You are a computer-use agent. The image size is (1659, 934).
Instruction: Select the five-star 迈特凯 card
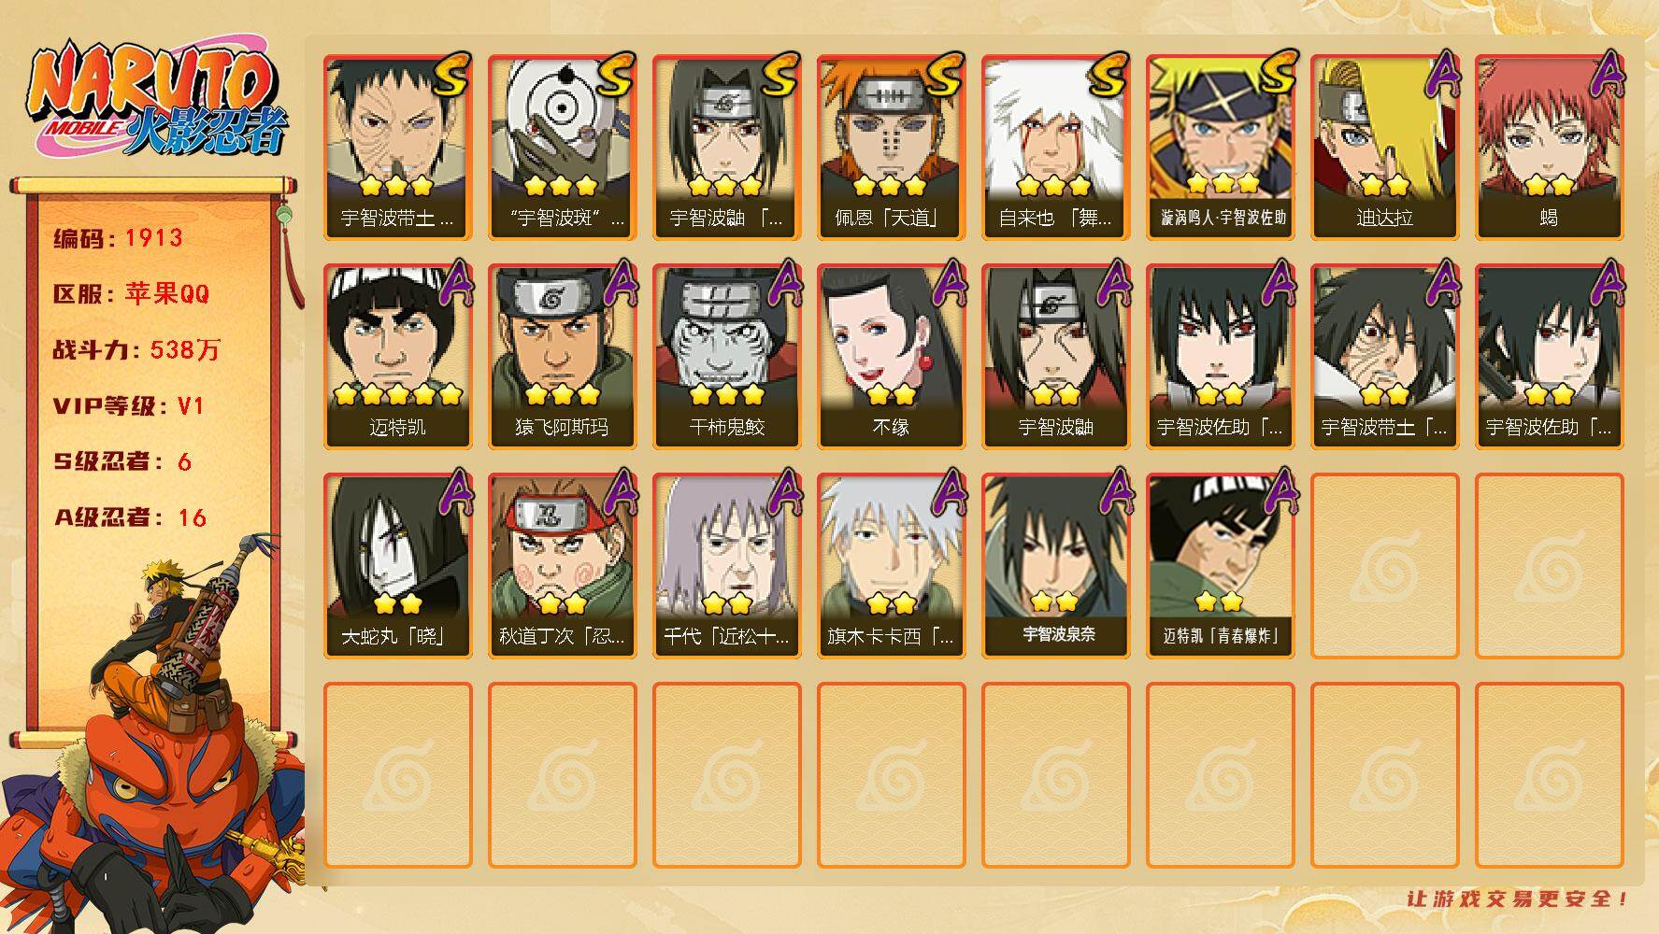point(397,356)
